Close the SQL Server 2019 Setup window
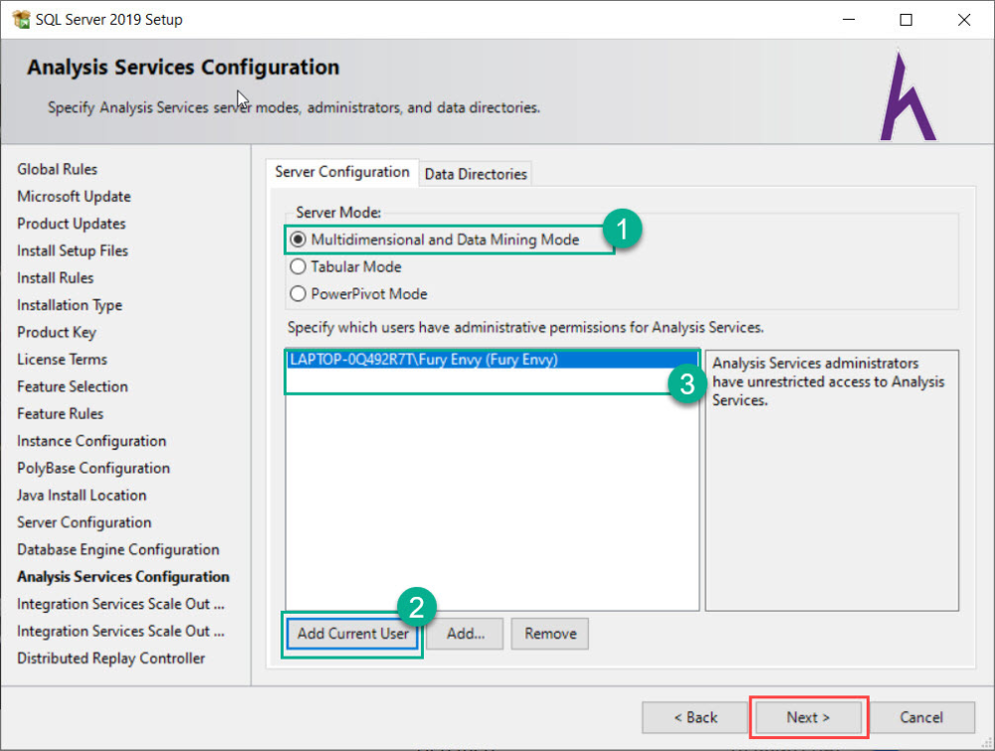 [x=964, y=20]
